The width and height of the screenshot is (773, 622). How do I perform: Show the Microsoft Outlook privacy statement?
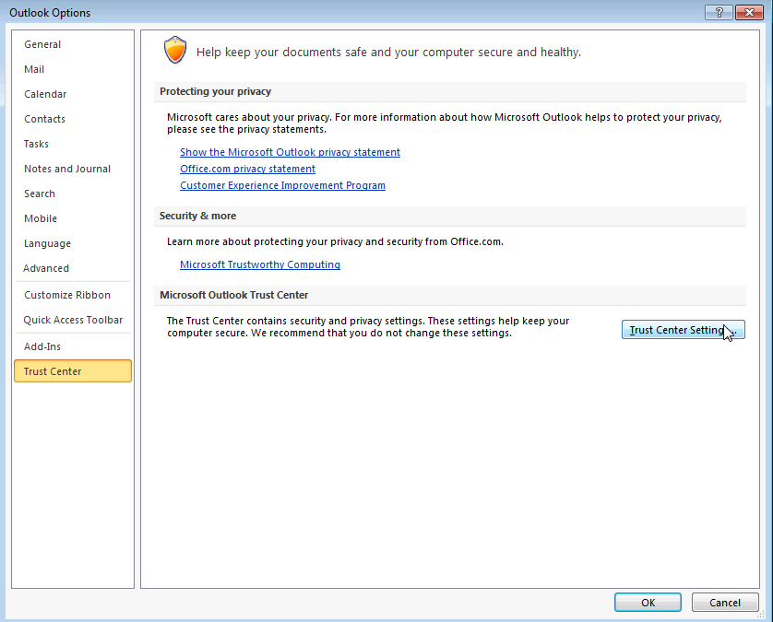coord(290,152)
